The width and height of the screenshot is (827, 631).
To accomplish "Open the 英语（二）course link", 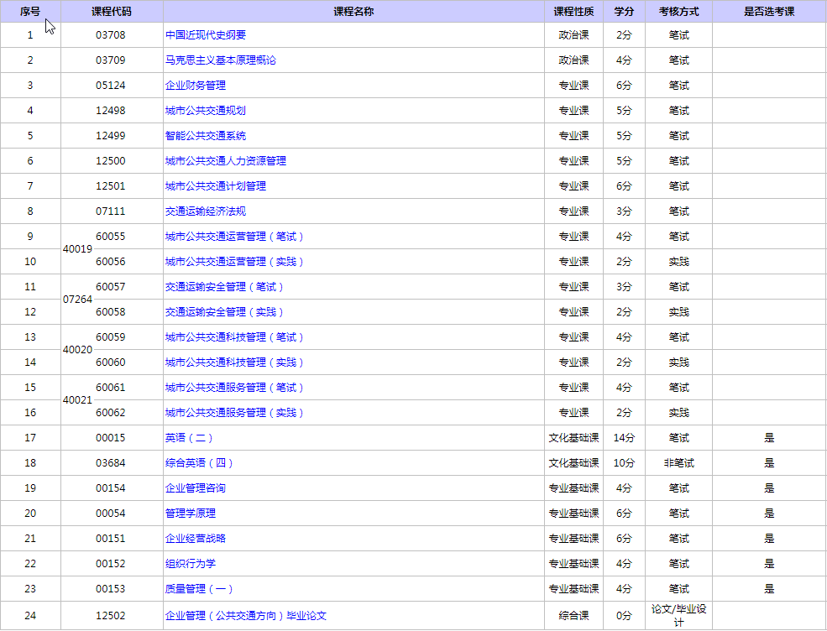I will coord(190,438).
